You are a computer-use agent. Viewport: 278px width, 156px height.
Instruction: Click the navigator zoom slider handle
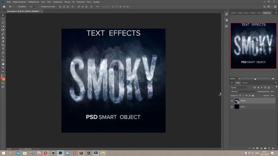(255, 79)
